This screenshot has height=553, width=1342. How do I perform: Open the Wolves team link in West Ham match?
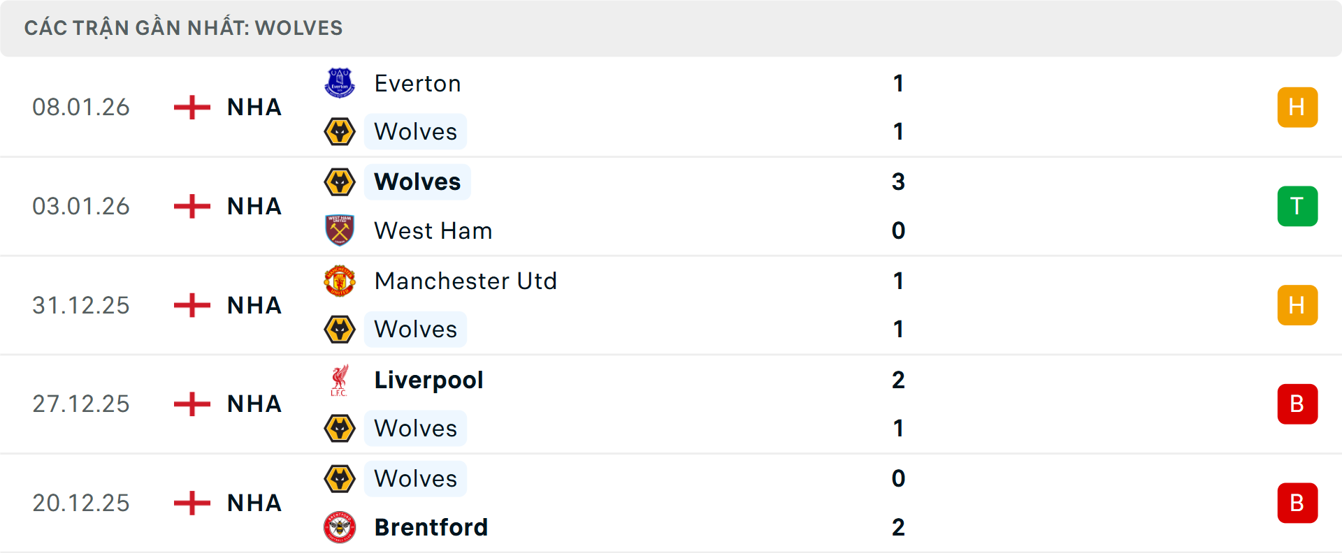click(417, 182)
